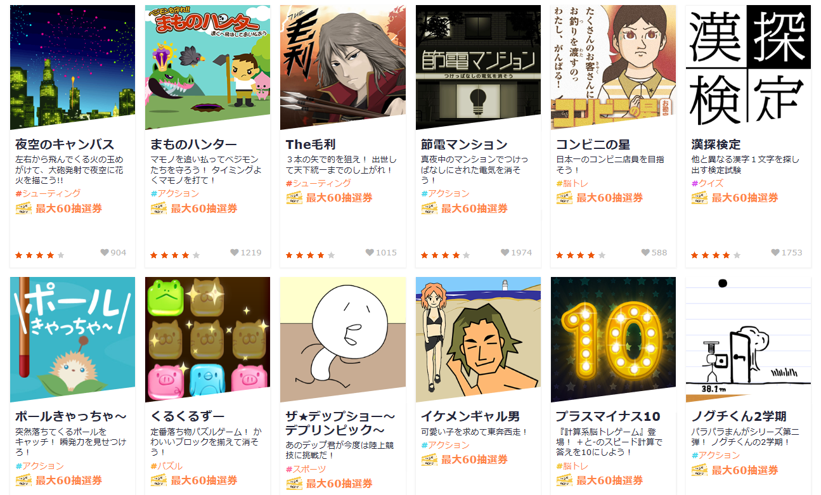Click heart icon showing 1015 on The毛利
821x495 pixels.
(370, 252)
